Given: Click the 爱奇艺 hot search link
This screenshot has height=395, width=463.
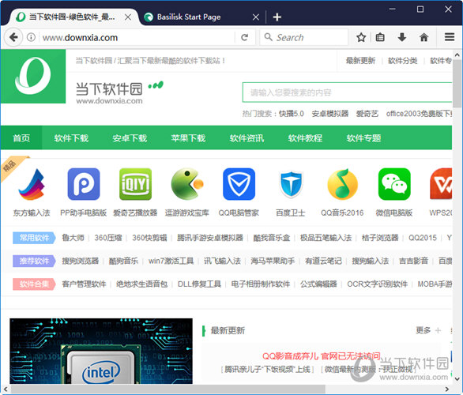Looking at the screenshot, I should [x=367, y=114].
